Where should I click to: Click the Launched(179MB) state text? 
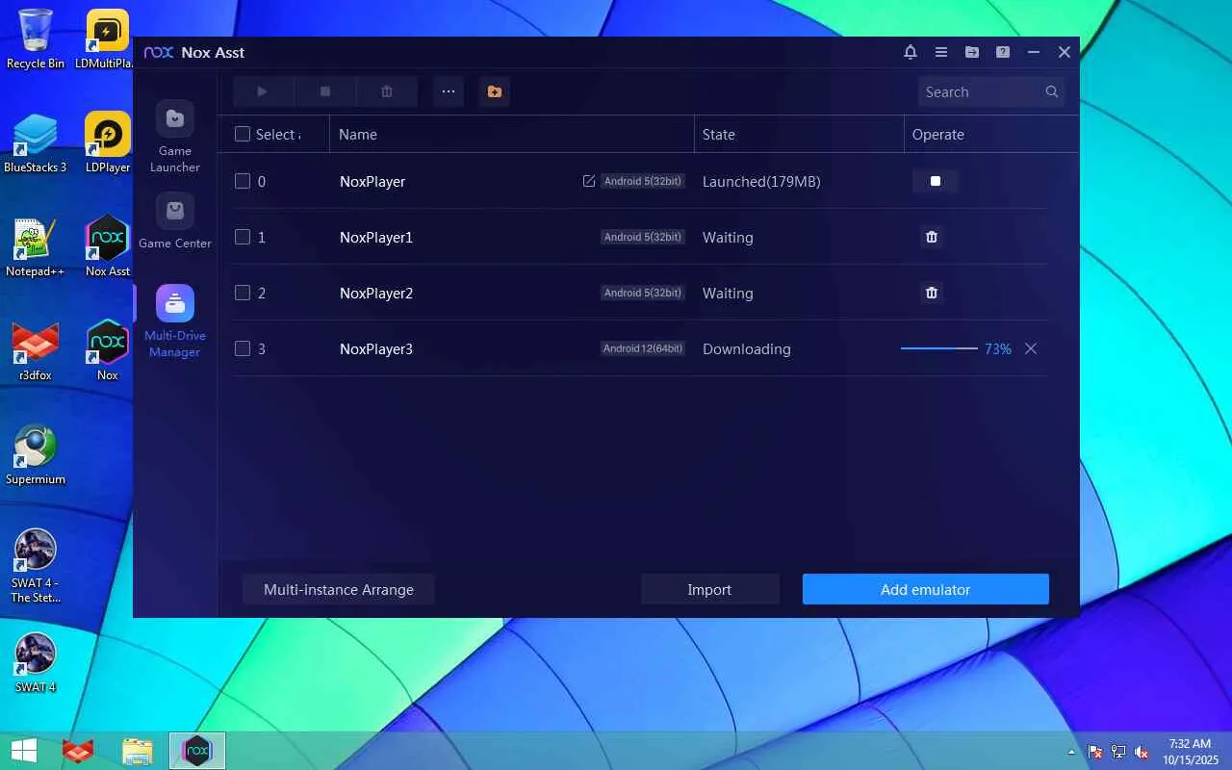point(761,181)
